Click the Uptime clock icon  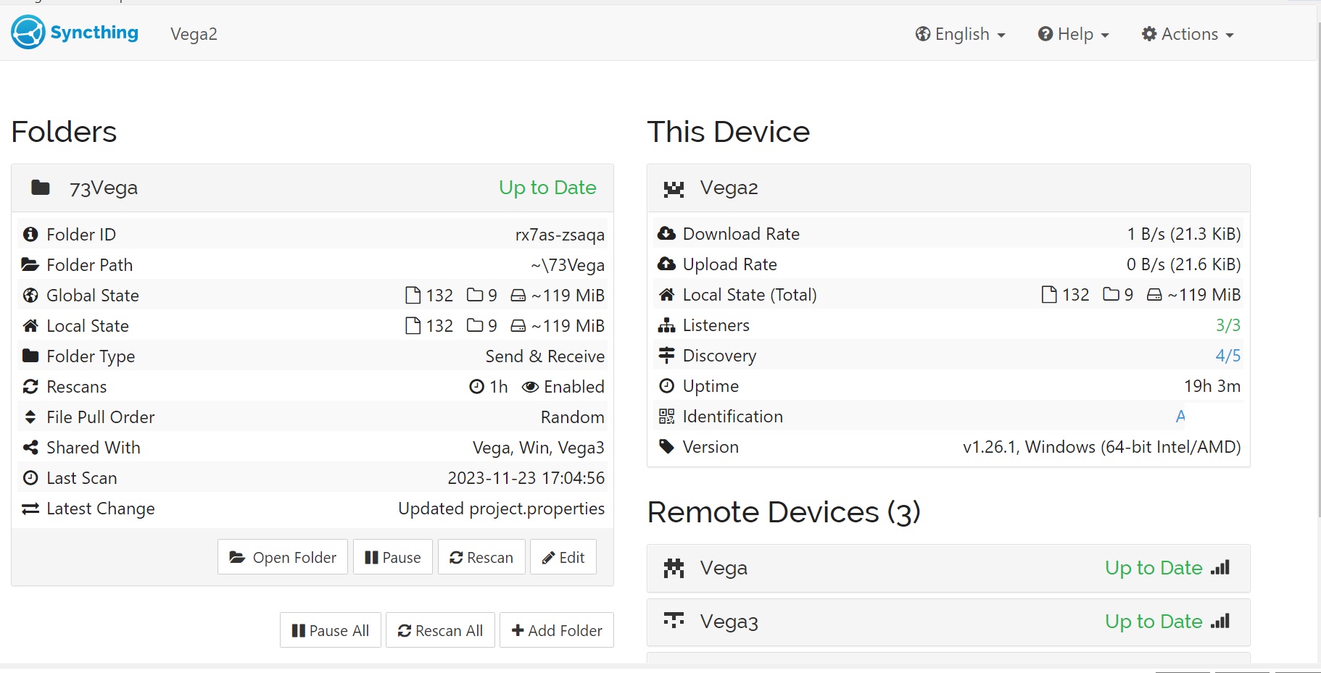666,386
